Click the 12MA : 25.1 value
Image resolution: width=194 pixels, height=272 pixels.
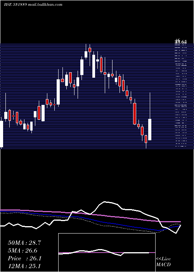click(x=24, y=266)
